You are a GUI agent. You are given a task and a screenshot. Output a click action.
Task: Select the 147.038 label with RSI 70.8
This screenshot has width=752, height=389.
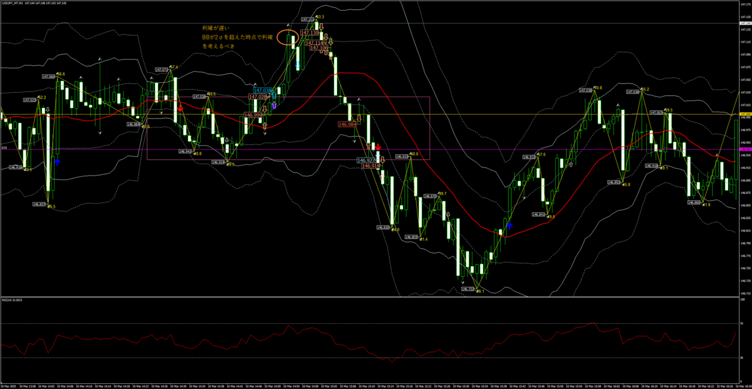(x=587, y=90)
